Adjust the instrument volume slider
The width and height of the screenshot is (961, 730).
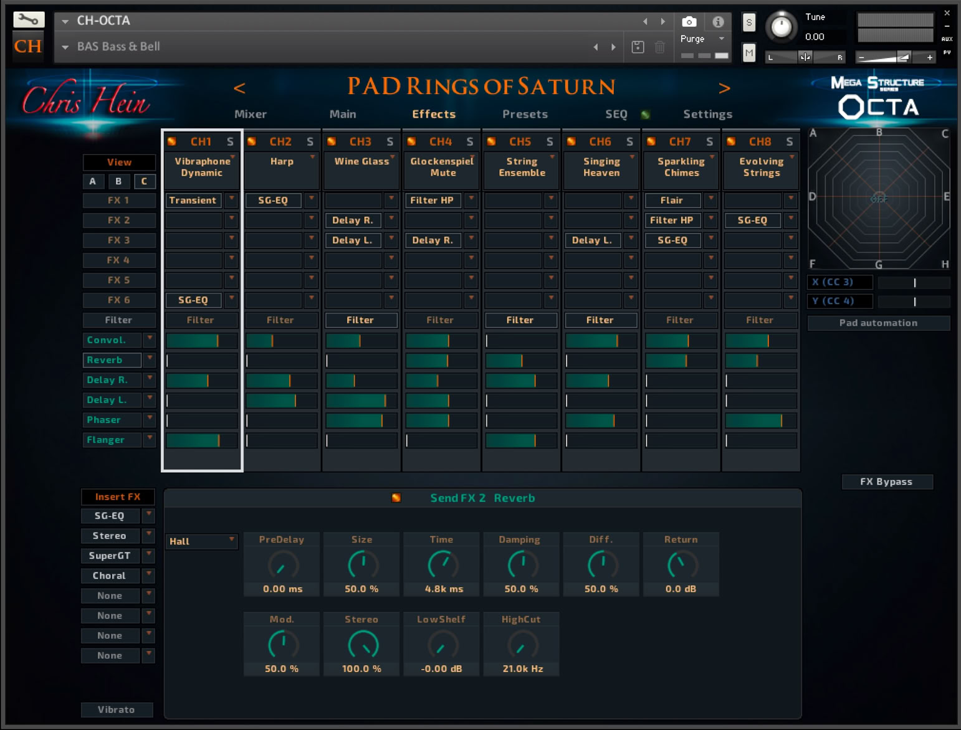pyautogui.click(x=896, y=57)
